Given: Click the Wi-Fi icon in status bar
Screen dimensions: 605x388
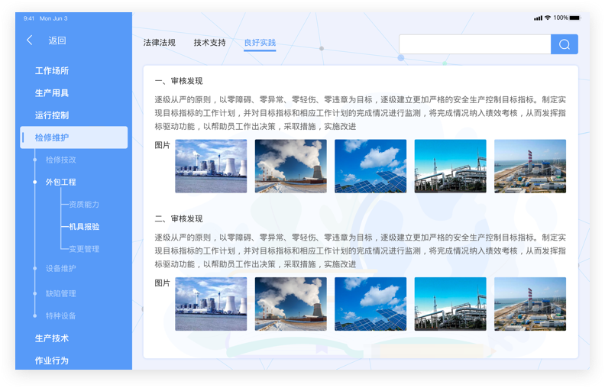Looking at the screenshot, I should coord(548,18).
